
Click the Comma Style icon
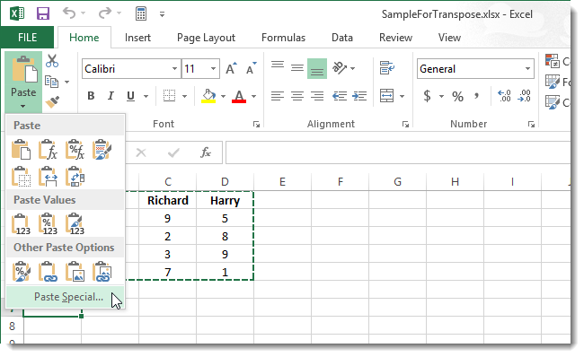click(476, 96)
